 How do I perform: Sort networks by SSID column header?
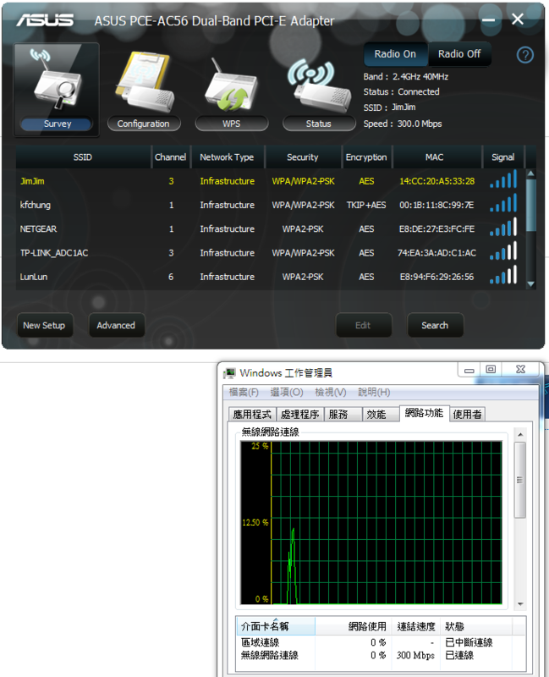click(83, 157)
